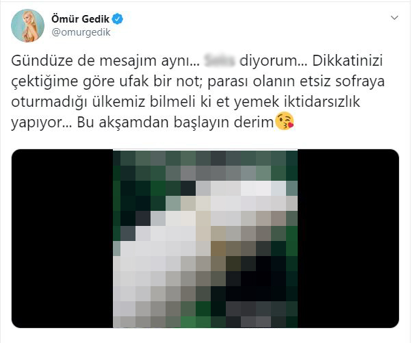Screen dimensions: 414x343
Task: Click the word yapıyor in the tweet
Action: click(36, 123)
